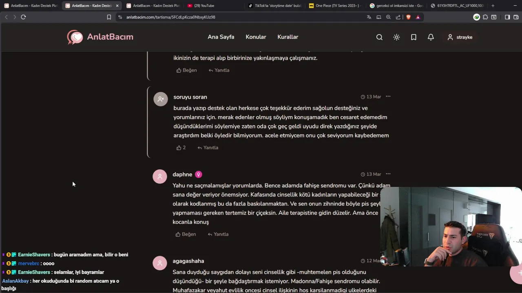Screen dimensions: 522x293
Task: Toggle light/dark theme with the sun icon
Action: click(x=396, y=37)
